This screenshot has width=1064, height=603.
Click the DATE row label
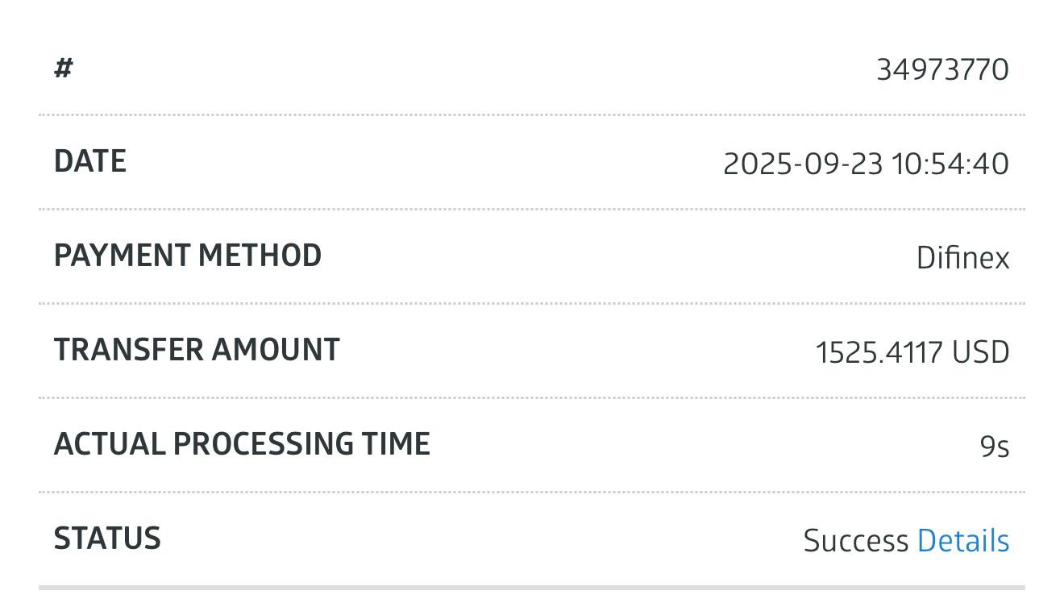(89, 161)
